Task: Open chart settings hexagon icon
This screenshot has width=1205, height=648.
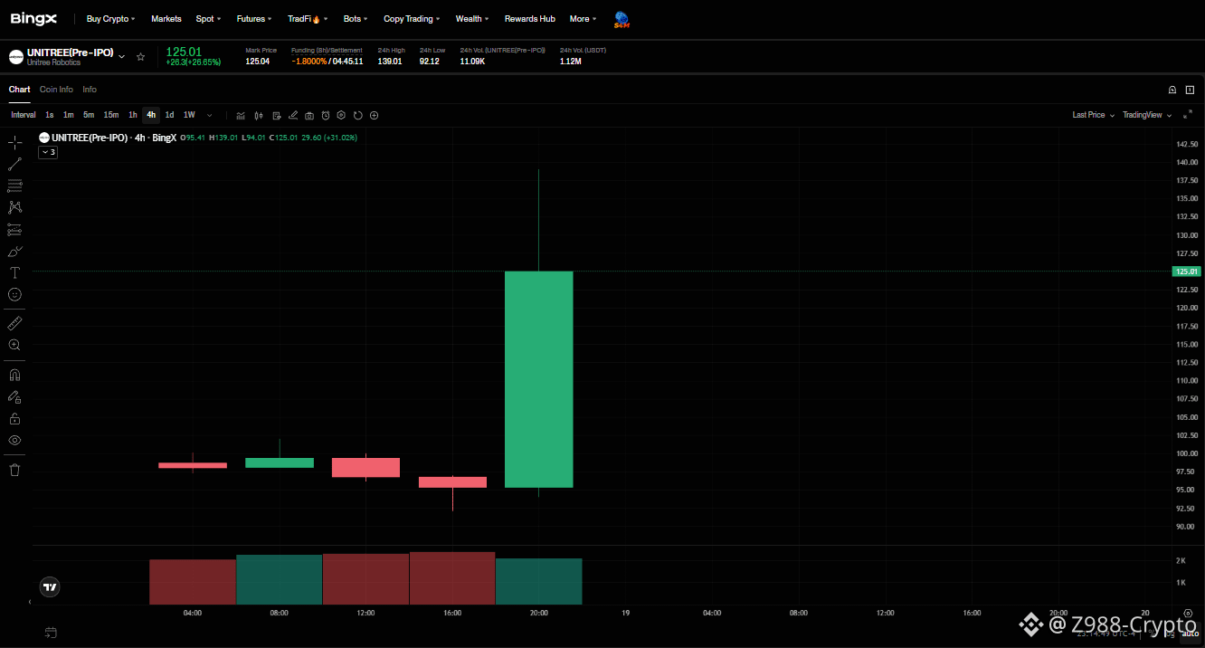Action: [341, 115]
